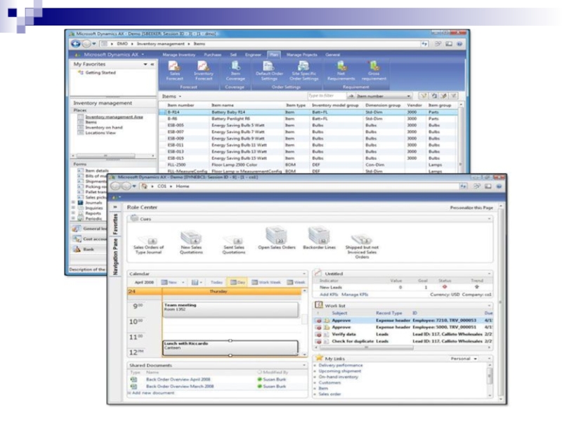562x421 pixels.
Task: Open the Upcoming shipment link
Action: pyautogui.click(x=340, y=371)
